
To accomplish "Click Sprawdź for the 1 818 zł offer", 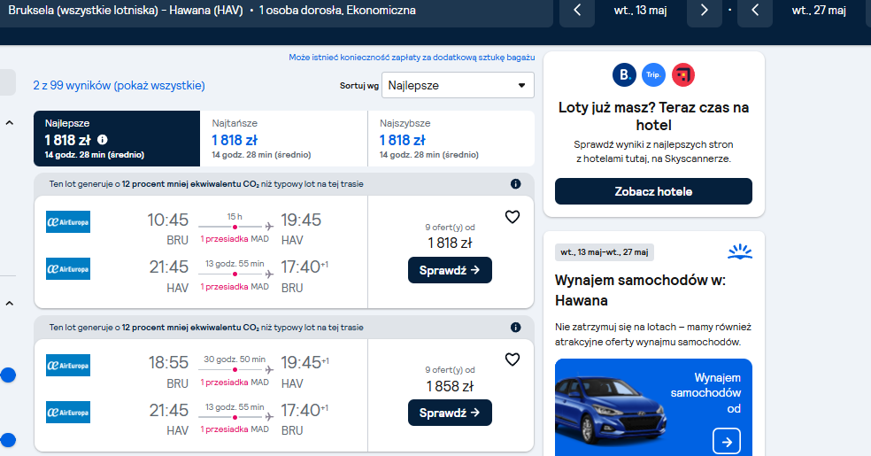I will click(x=450, y=270).
